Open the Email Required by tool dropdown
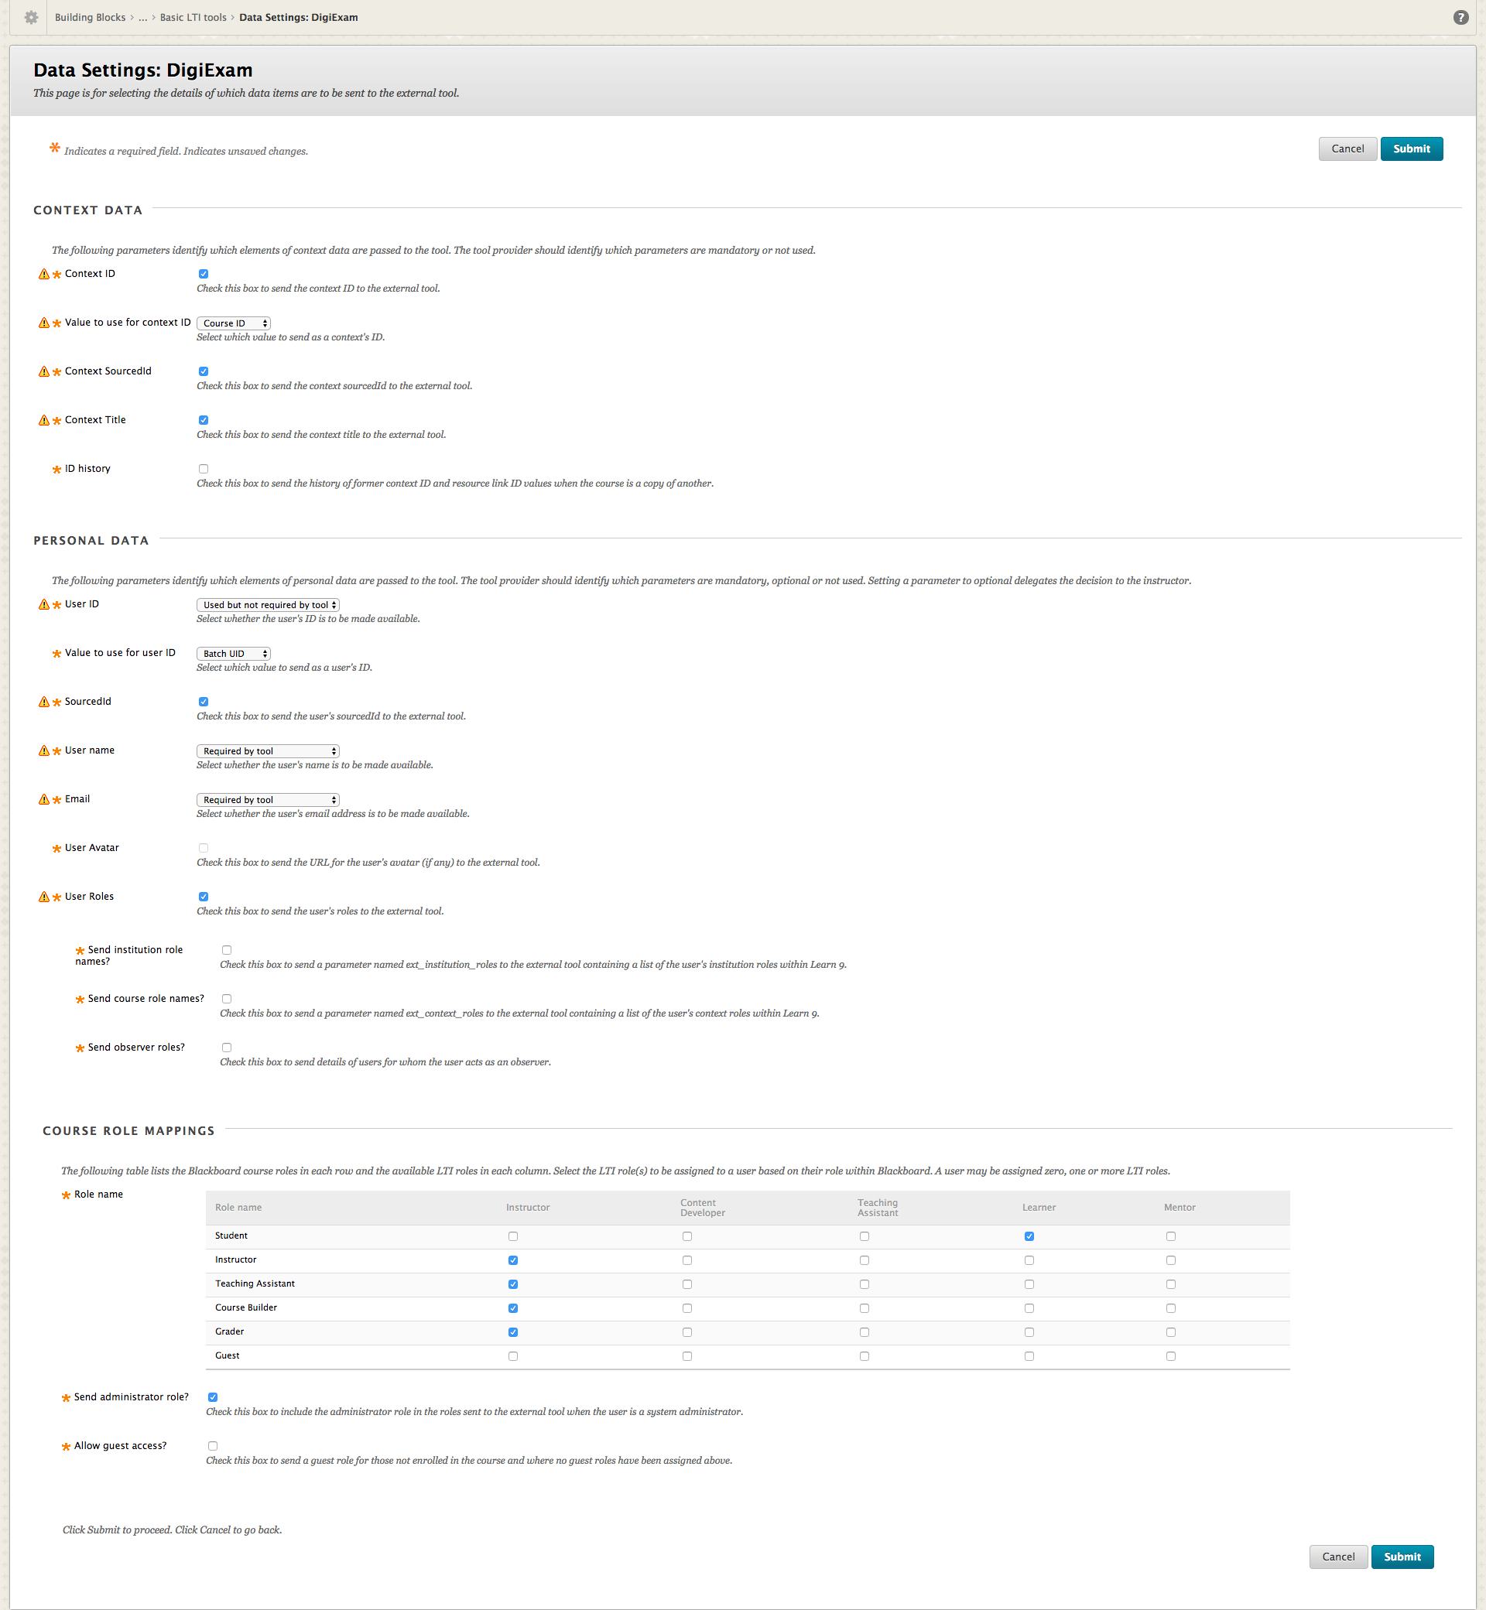Screen dimensions: 1486x1610 tap(268, 800)
